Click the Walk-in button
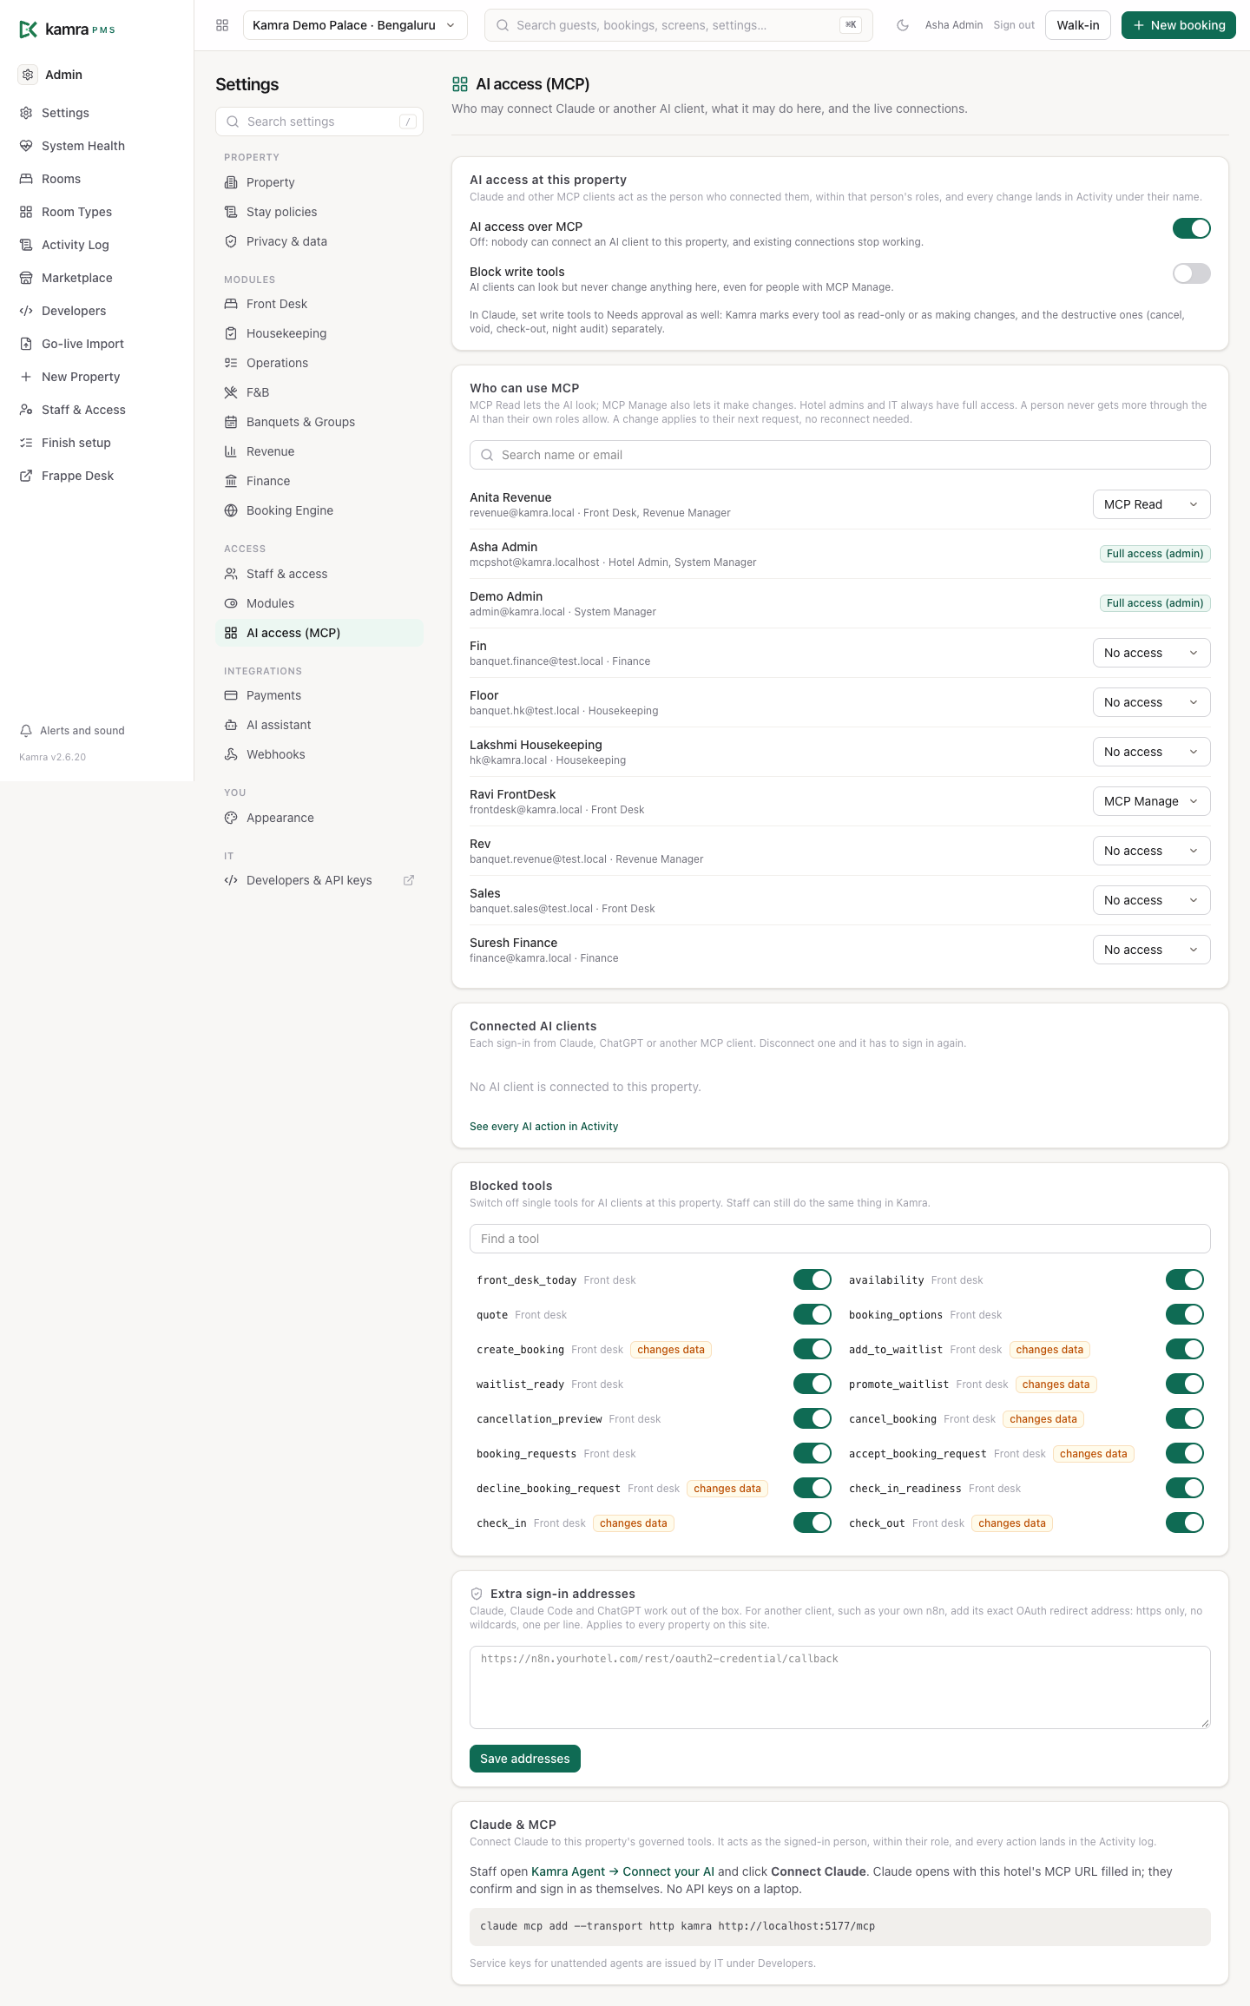The width and height of the screenshot is (1250, 2006). tap(1078, 25)
